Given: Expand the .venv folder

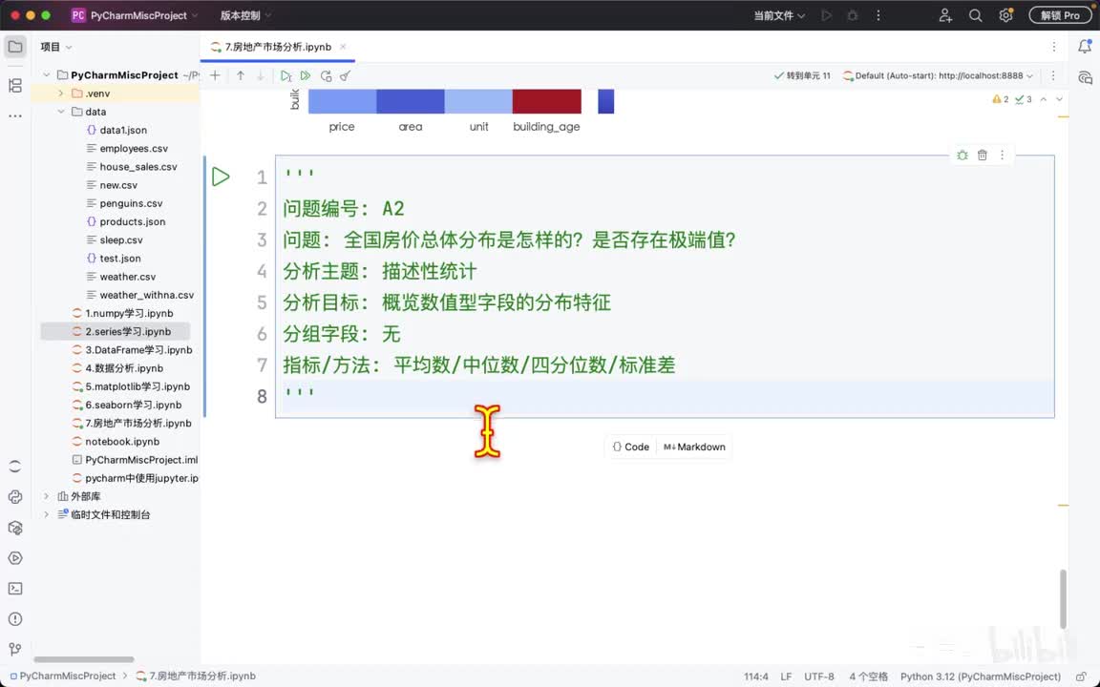Looking at the screenshot, I should 61,94.
